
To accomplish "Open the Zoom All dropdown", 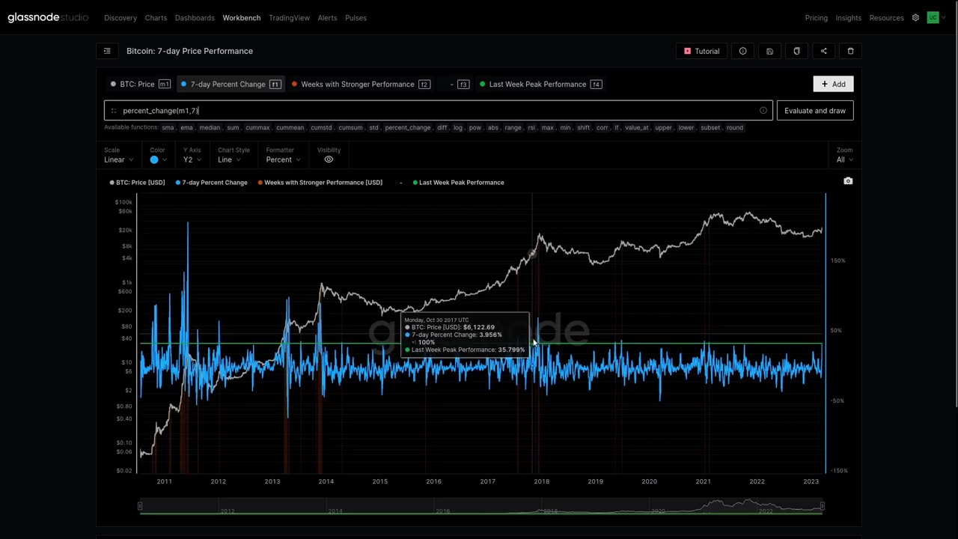I will (x=845, y=159).
